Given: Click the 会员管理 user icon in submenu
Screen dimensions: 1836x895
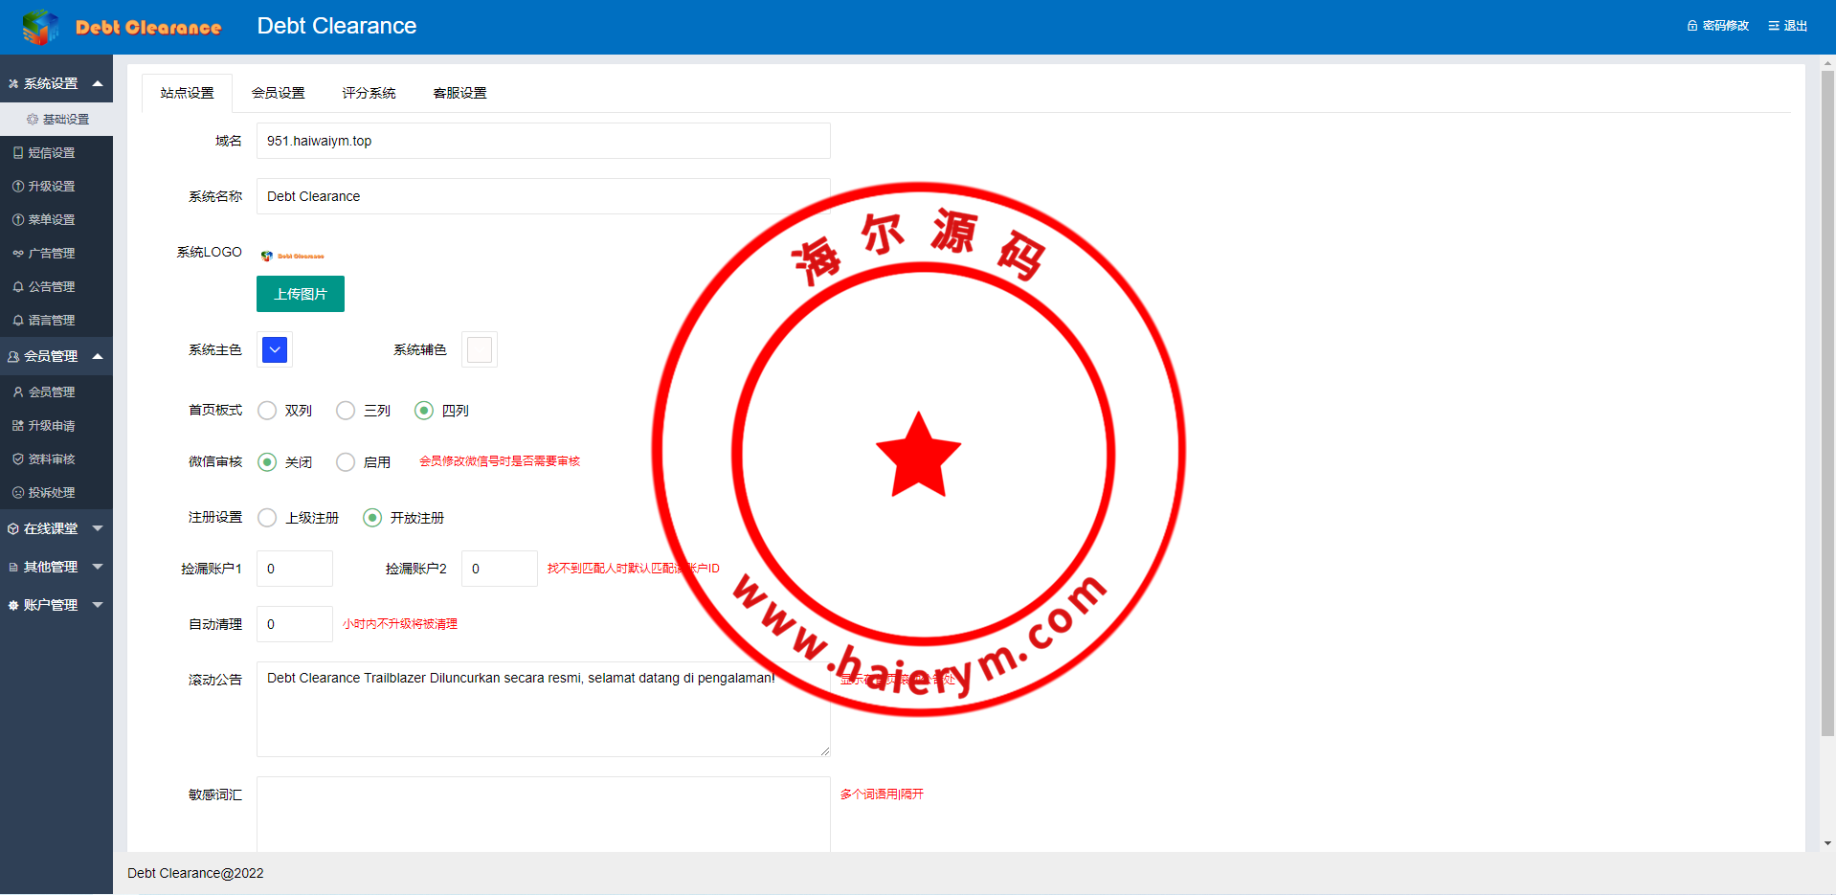Looking at the screenshot, I should [x=18, y=392].
